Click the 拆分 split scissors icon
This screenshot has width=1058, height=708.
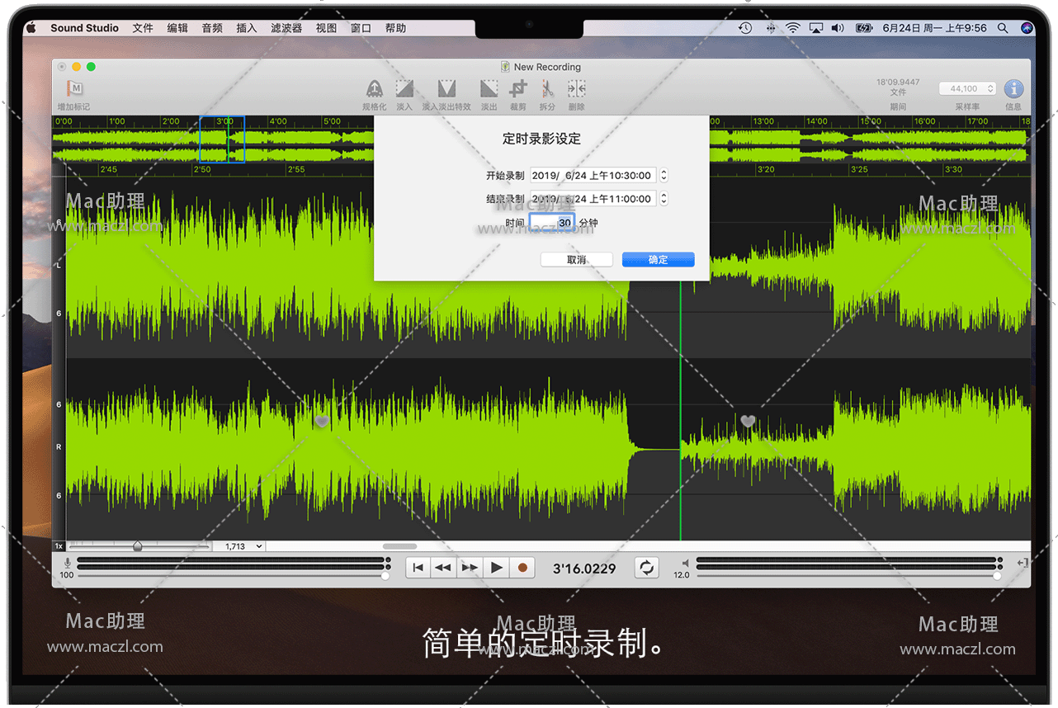[x=547, y=89]
